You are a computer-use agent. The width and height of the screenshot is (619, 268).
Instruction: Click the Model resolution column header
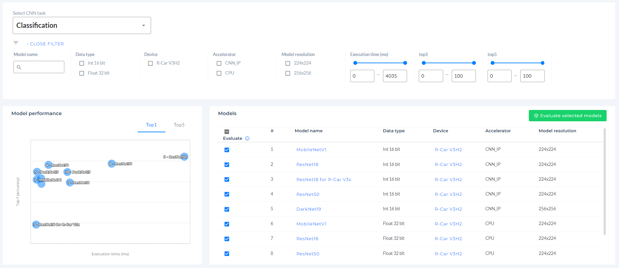[x=557, y=131]
